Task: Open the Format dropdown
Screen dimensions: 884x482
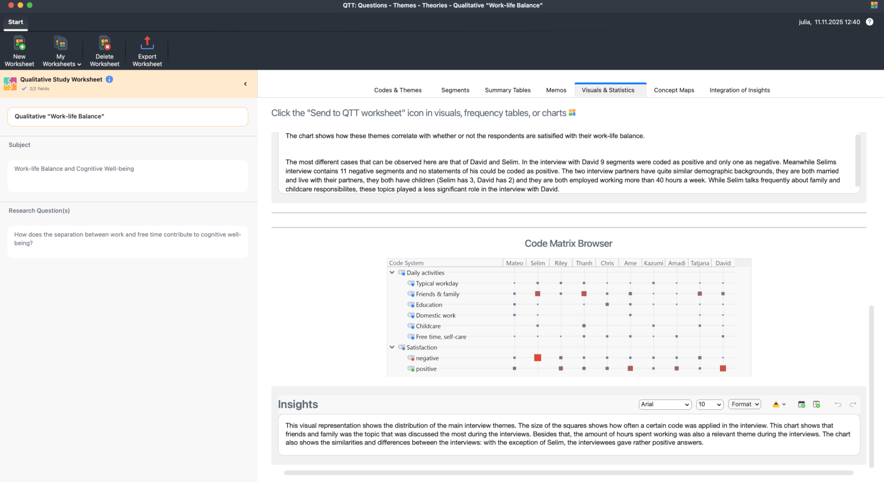Action: pyautogui.click(x=745, y=404)
